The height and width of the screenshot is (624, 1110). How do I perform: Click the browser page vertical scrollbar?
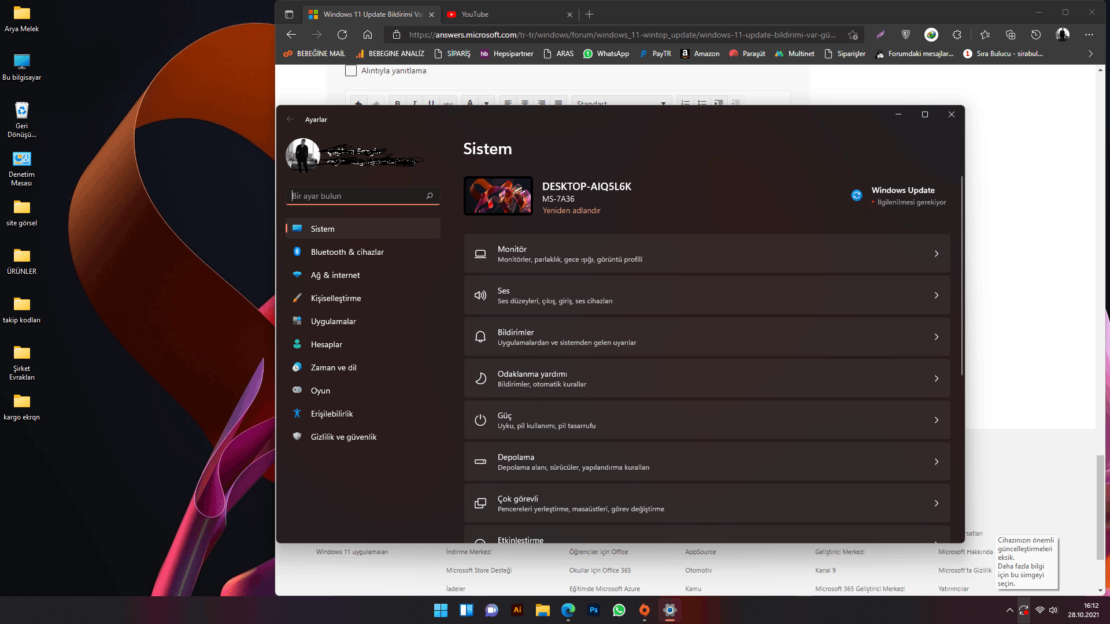1100,507
